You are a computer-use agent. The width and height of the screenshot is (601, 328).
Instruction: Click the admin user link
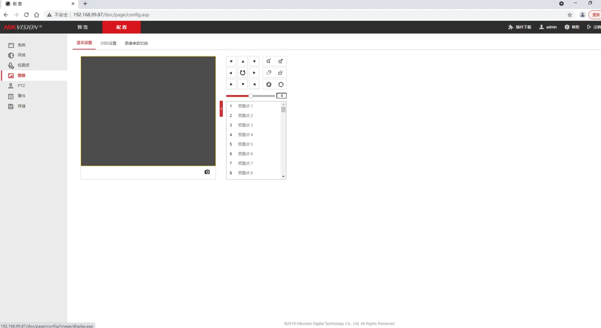pos(548,27)
